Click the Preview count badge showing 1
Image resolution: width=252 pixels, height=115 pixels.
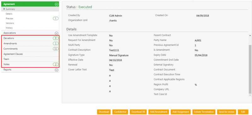point(56,19)
